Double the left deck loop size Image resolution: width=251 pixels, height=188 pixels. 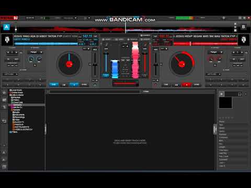(x=16, y=52)
